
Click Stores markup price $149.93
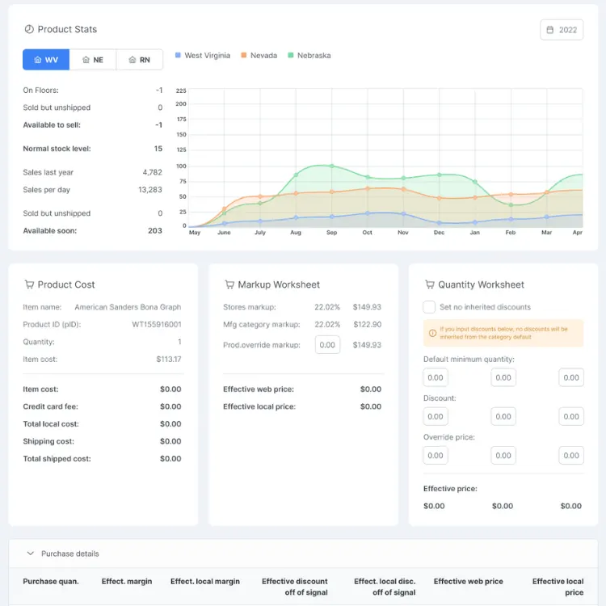click(x=367, y=307)
